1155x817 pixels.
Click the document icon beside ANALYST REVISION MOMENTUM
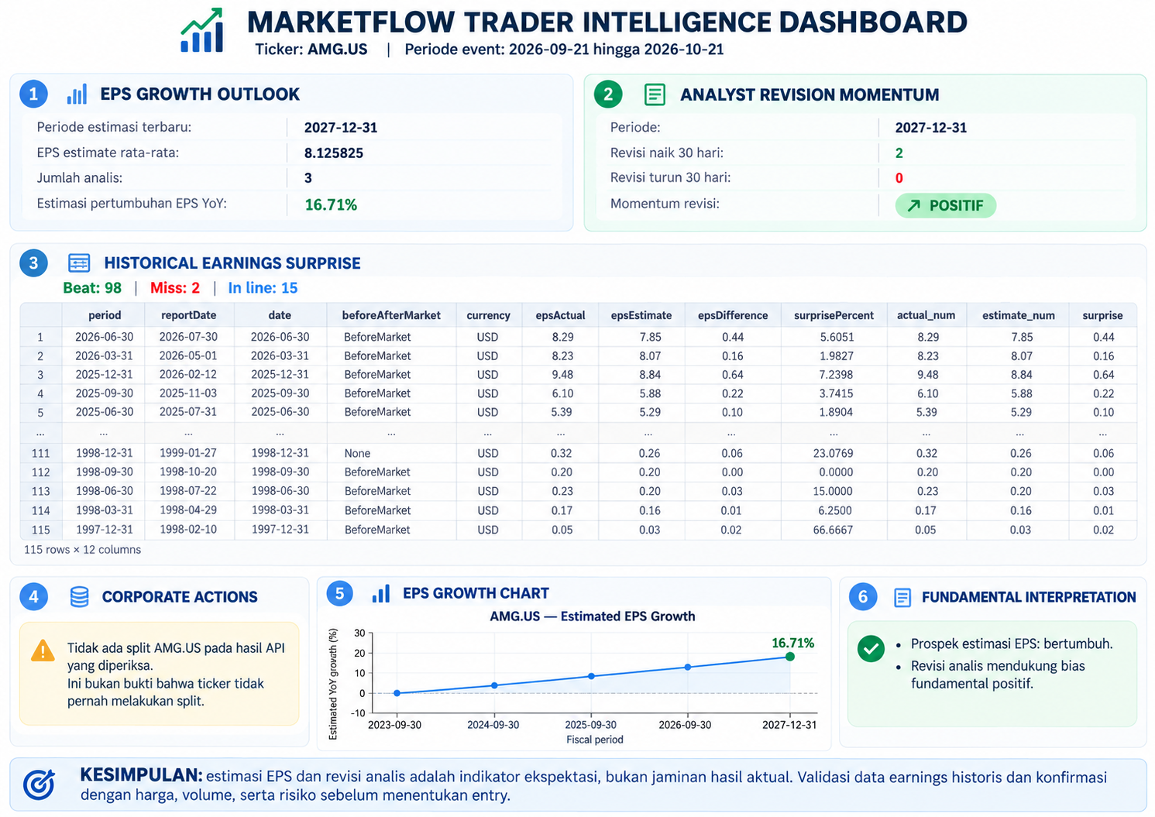(x=655, y=94)
